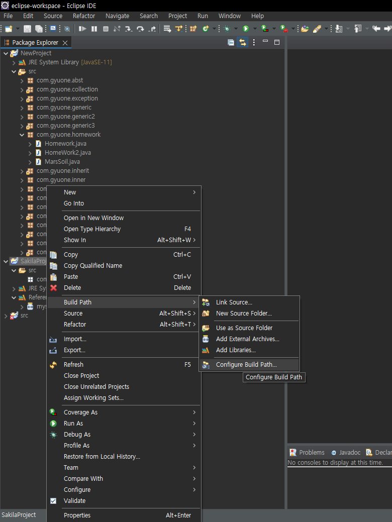Viewport: 392px width, 522px height.
Task: Open the Run As submenu
Action: click(x=124, y=424)
